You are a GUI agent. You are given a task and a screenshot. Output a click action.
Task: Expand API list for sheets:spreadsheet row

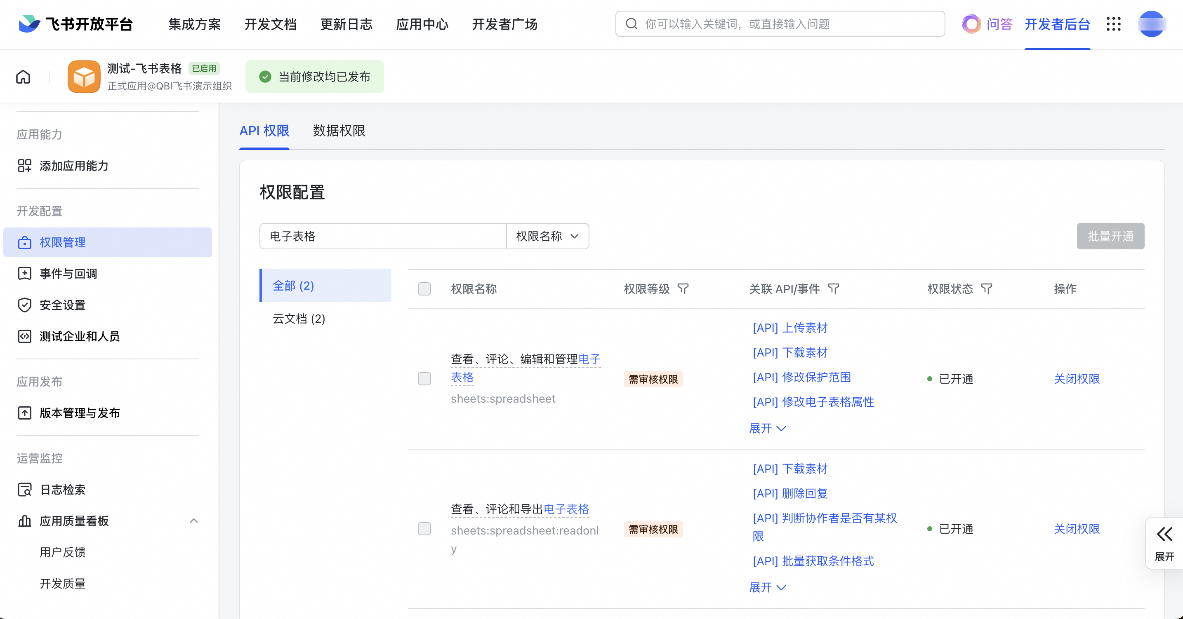(x=767, y=428)
